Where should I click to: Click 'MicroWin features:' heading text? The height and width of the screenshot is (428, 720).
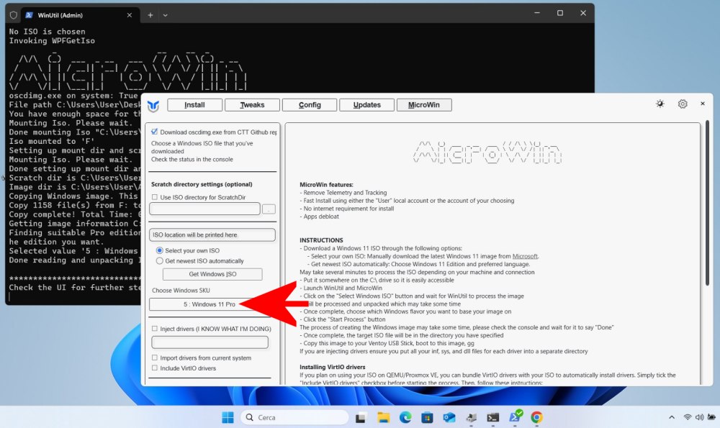click(326, 185)
